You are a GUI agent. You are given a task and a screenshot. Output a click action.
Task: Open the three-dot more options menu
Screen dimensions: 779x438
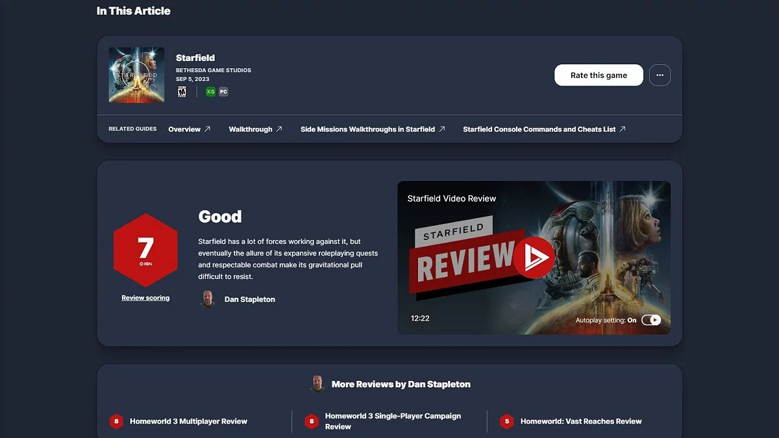(660, 75)
